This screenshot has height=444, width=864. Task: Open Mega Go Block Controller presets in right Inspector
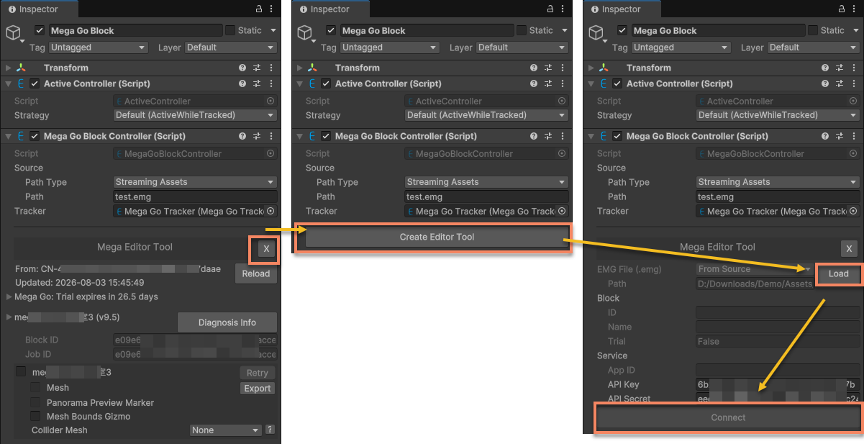tap(840, 136)
